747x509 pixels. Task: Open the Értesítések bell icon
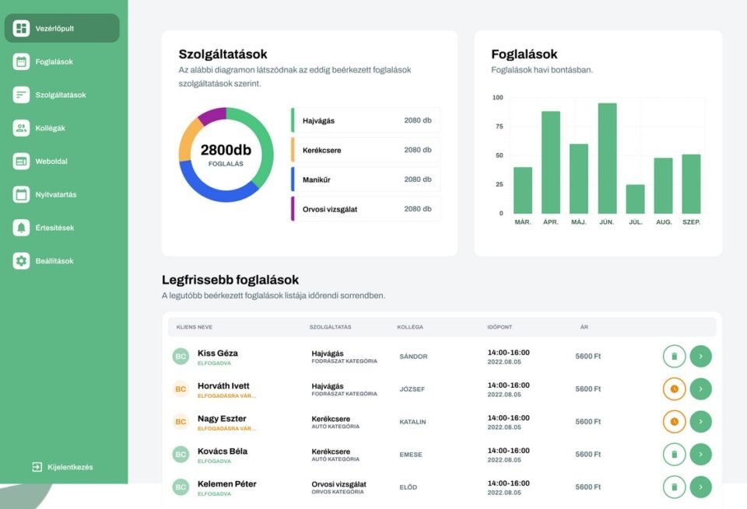(21, 228)
